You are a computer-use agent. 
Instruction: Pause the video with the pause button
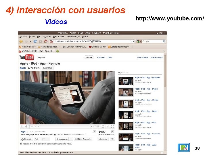(22, 127)
